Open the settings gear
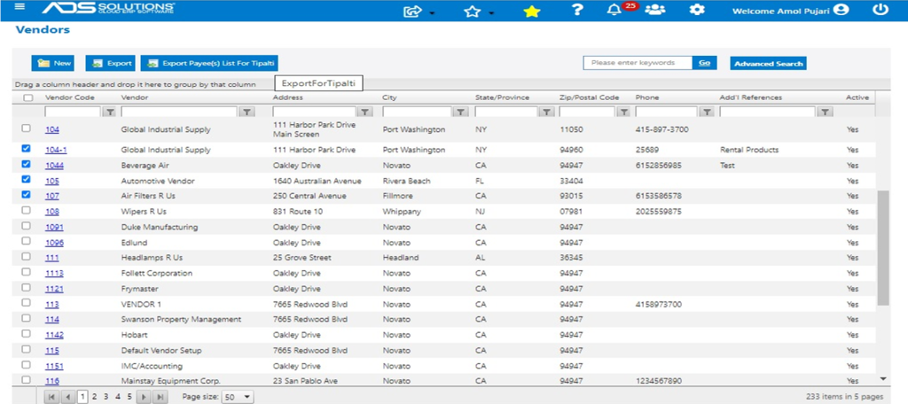908x404 pixels. [x=699, y=10]
